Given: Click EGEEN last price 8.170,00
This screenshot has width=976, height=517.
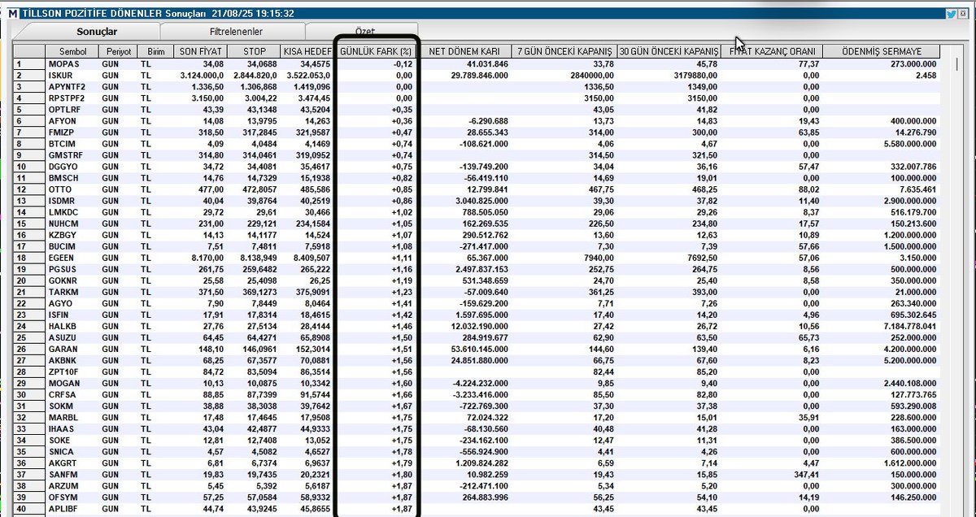Looking at the screenshot, I should [x=207, y=257].
